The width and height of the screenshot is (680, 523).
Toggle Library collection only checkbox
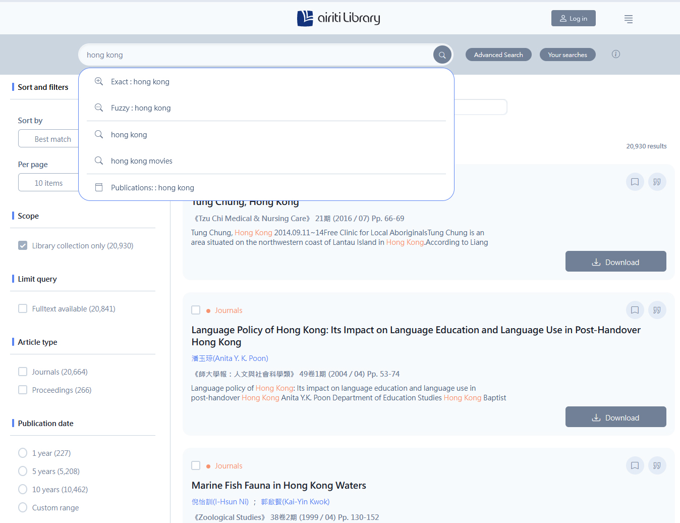point(23,245)
